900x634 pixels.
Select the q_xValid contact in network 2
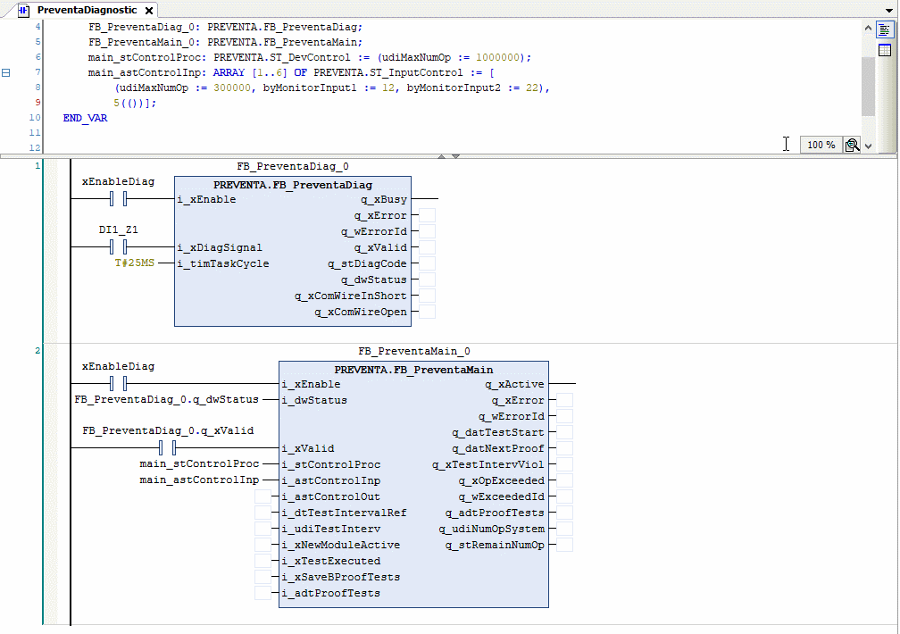click(x=168, y=447)
